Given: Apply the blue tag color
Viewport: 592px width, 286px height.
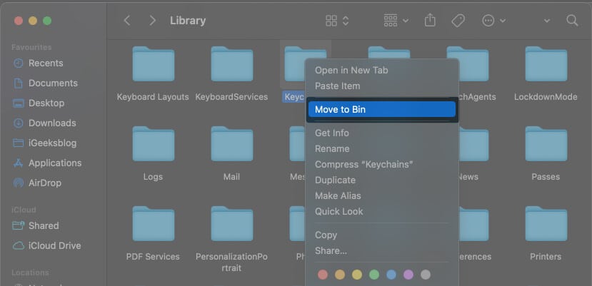Looking at the screenshot, I should coord(391,275).
